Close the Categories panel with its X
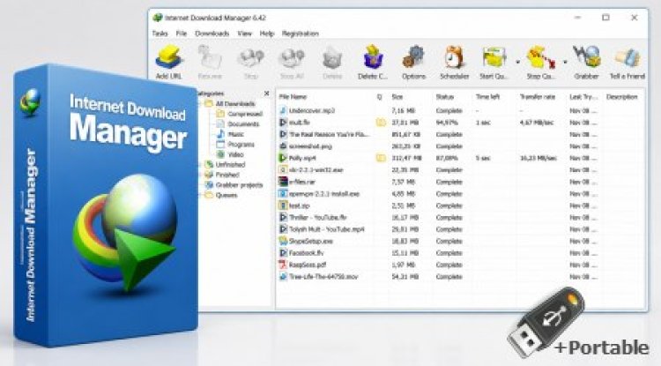661x366 pixels. (x=266, y=93)
